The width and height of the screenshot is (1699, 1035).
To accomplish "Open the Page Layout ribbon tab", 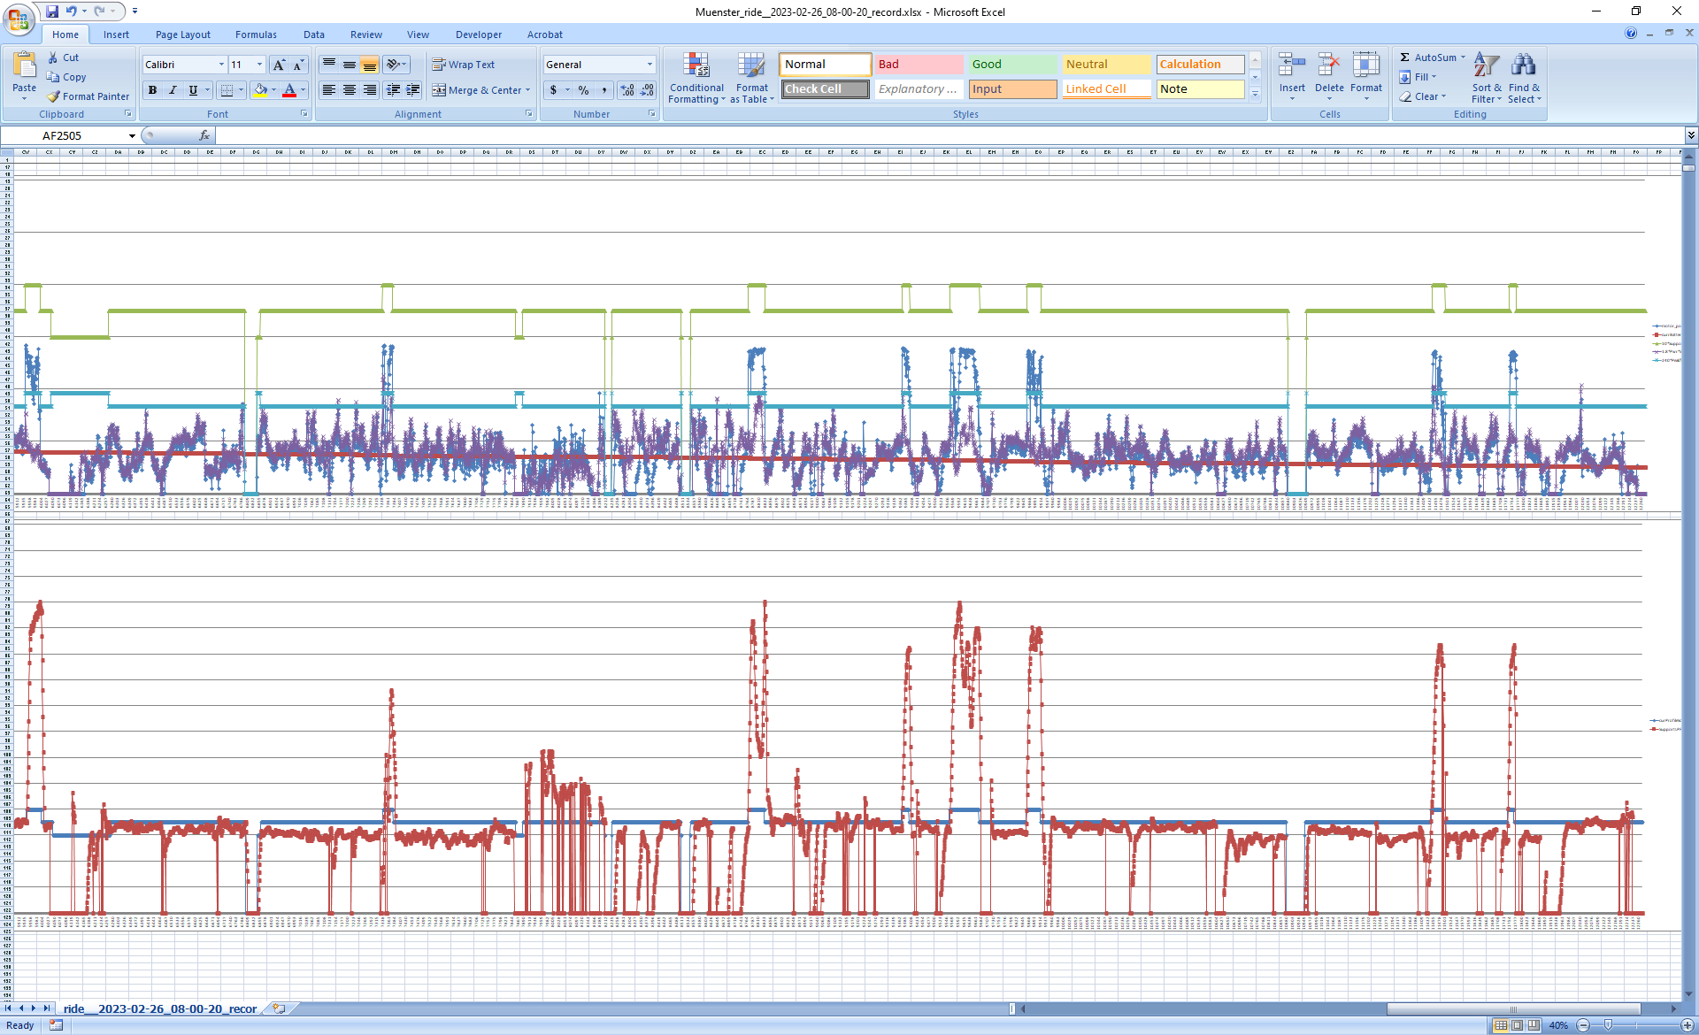I will click(182, 34).
